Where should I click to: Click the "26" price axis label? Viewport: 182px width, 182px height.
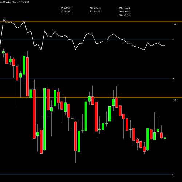[x=173, y=40]
